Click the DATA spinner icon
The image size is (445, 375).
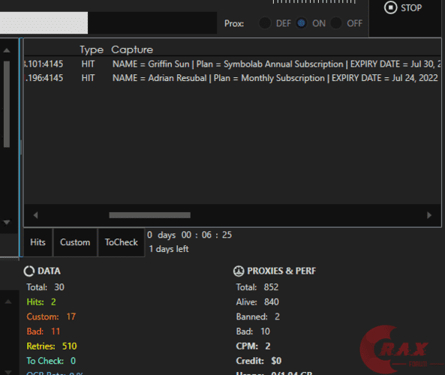point(29,271)
